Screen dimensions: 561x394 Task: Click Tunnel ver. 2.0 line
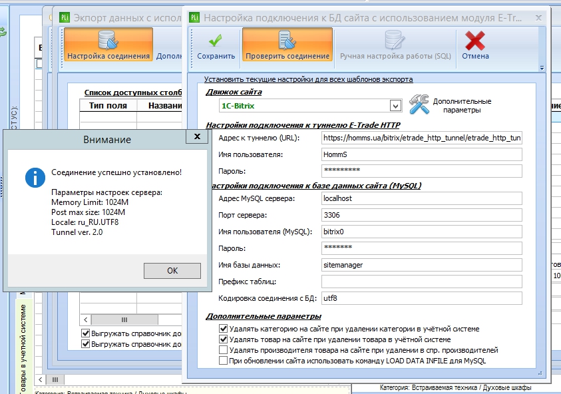[77, 232]
